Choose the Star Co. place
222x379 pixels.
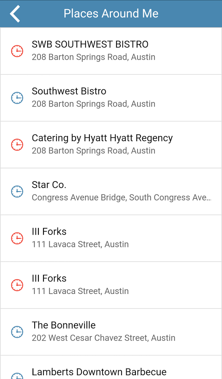coord(111,192)
